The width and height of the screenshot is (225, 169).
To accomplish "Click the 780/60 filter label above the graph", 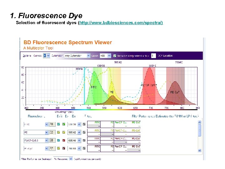I will click(179, 62).
